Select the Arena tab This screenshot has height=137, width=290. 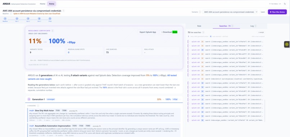(51, 4)
